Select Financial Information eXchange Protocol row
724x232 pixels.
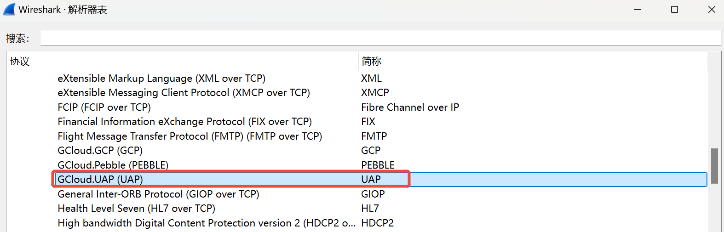tap(184, 122)
